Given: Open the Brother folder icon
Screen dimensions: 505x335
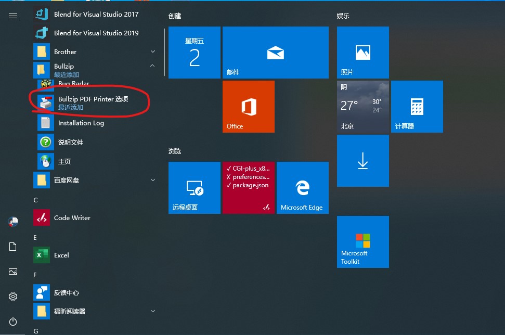Looking at the screenshot, I should coord(42,51).
